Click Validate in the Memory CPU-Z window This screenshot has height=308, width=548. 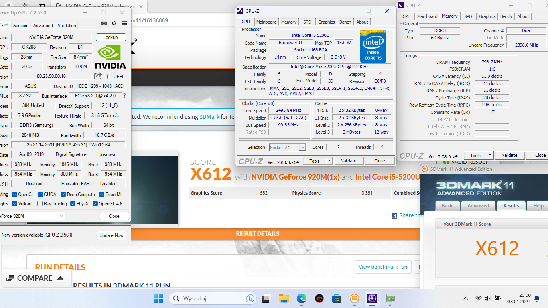pos(509,155)
